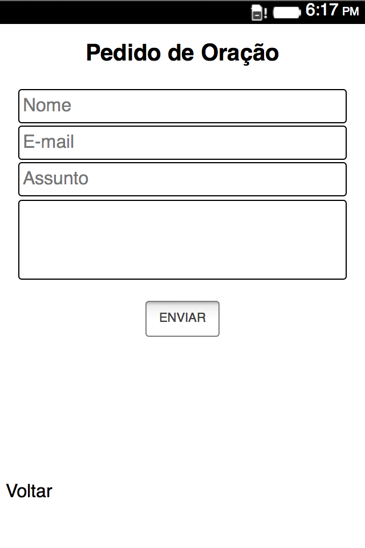Tap the battery indicator icon
The height and width of the screenshot is (548, 365).
[x=286, y=13]
